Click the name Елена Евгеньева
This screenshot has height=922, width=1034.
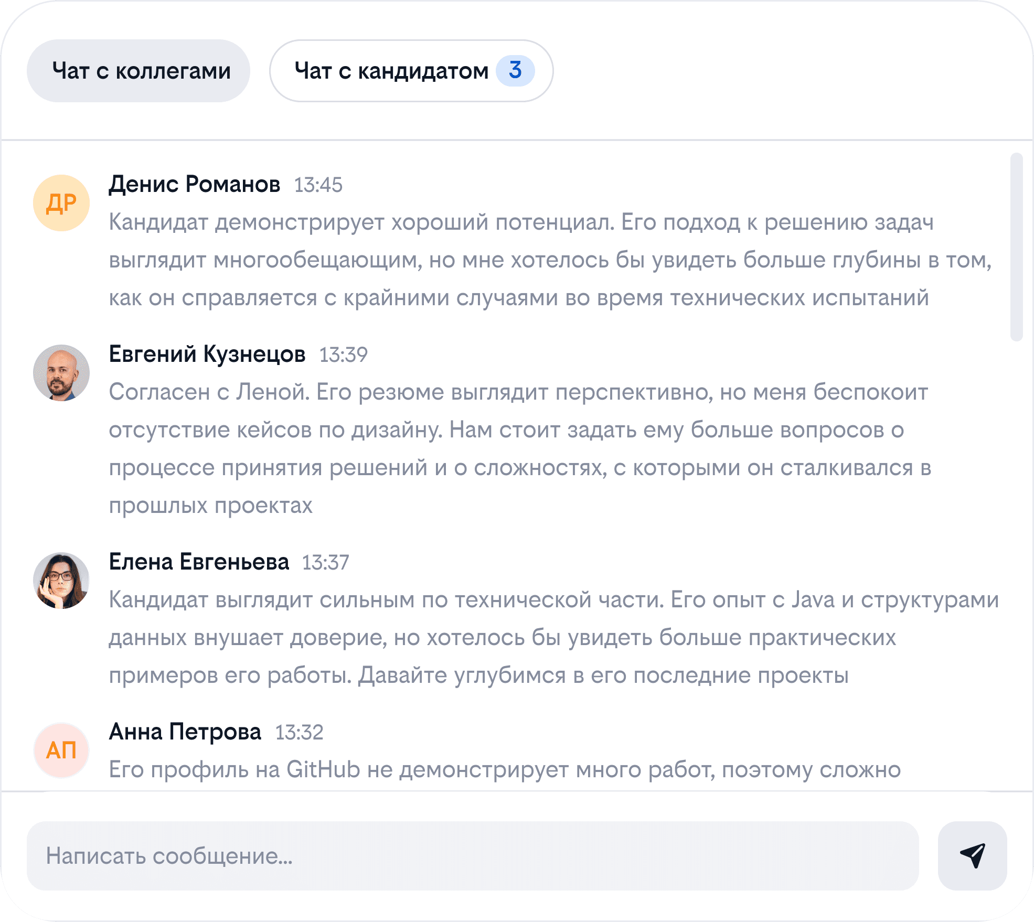tap(199, 562)
